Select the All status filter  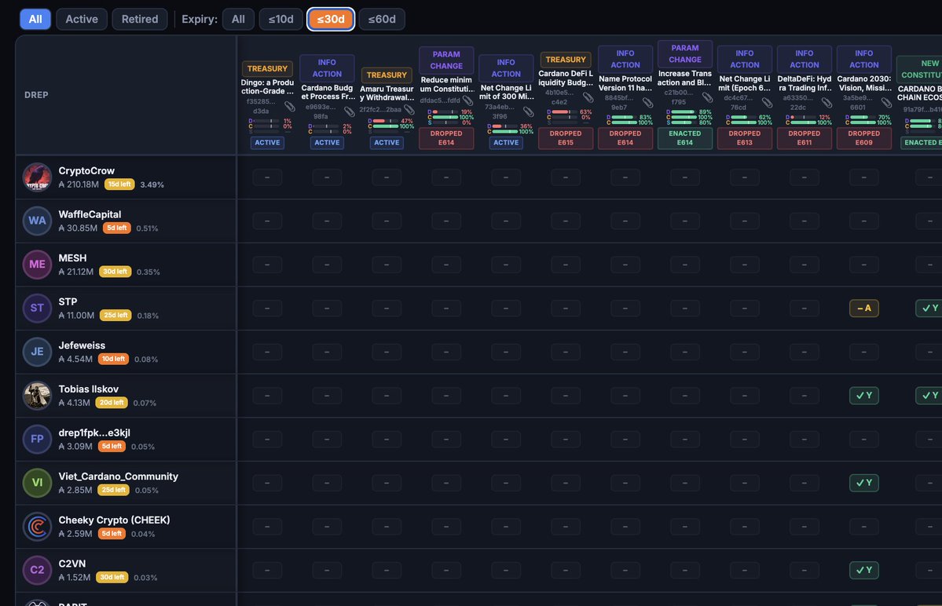pos(35,19)
